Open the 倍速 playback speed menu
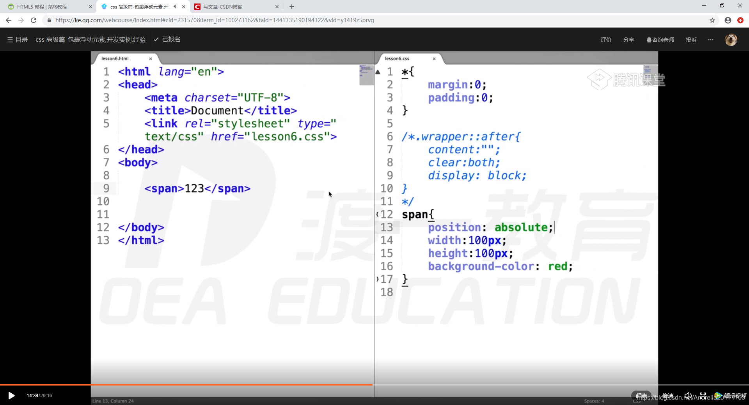The width and height of the screenshot is (749, 405). pyautogui.click(x=668, y=396)
